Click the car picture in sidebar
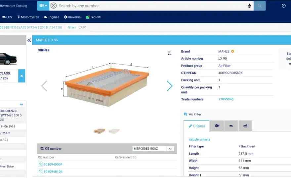This screenshot has width=291, height=178. click(8, 59)
